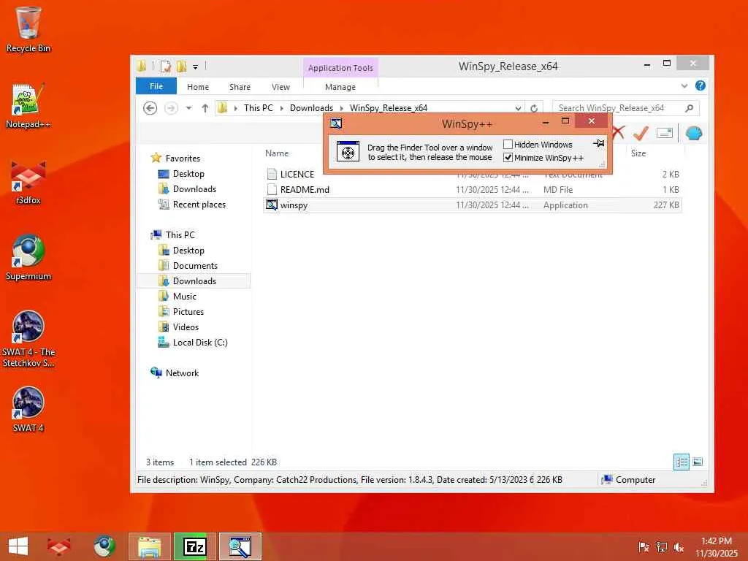Go up one folder level
Image resolution: width=748 pixels, height=561 pixels.
205,108
